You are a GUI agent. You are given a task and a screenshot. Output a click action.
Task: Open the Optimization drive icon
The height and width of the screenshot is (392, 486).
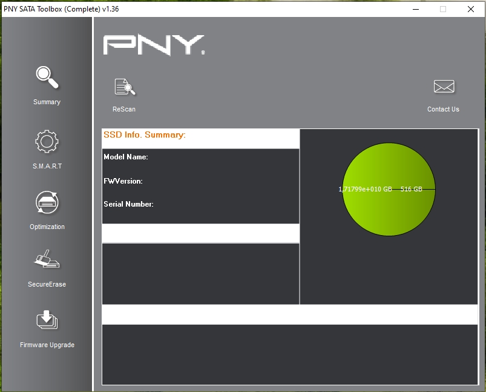coord(47,202)
